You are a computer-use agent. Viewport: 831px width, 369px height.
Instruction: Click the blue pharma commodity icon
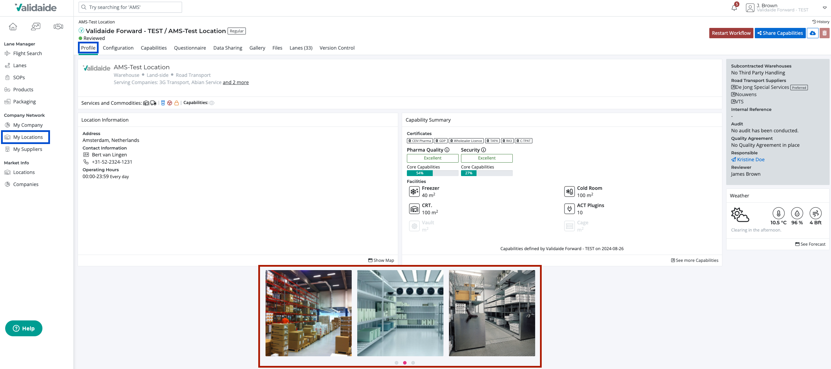(163, 103)
